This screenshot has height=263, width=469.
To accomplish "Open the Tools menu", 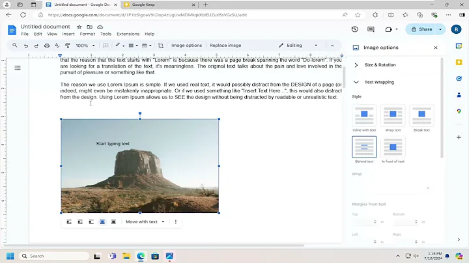I will pos(106,34).
